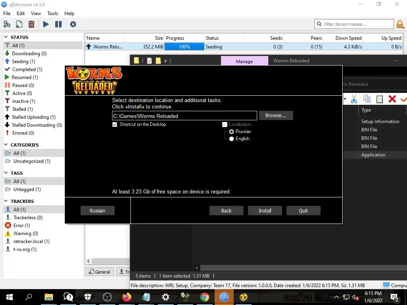407x305 pixels.
Task: Open Google Chrome from taskbar
Action: coord(205,297)
